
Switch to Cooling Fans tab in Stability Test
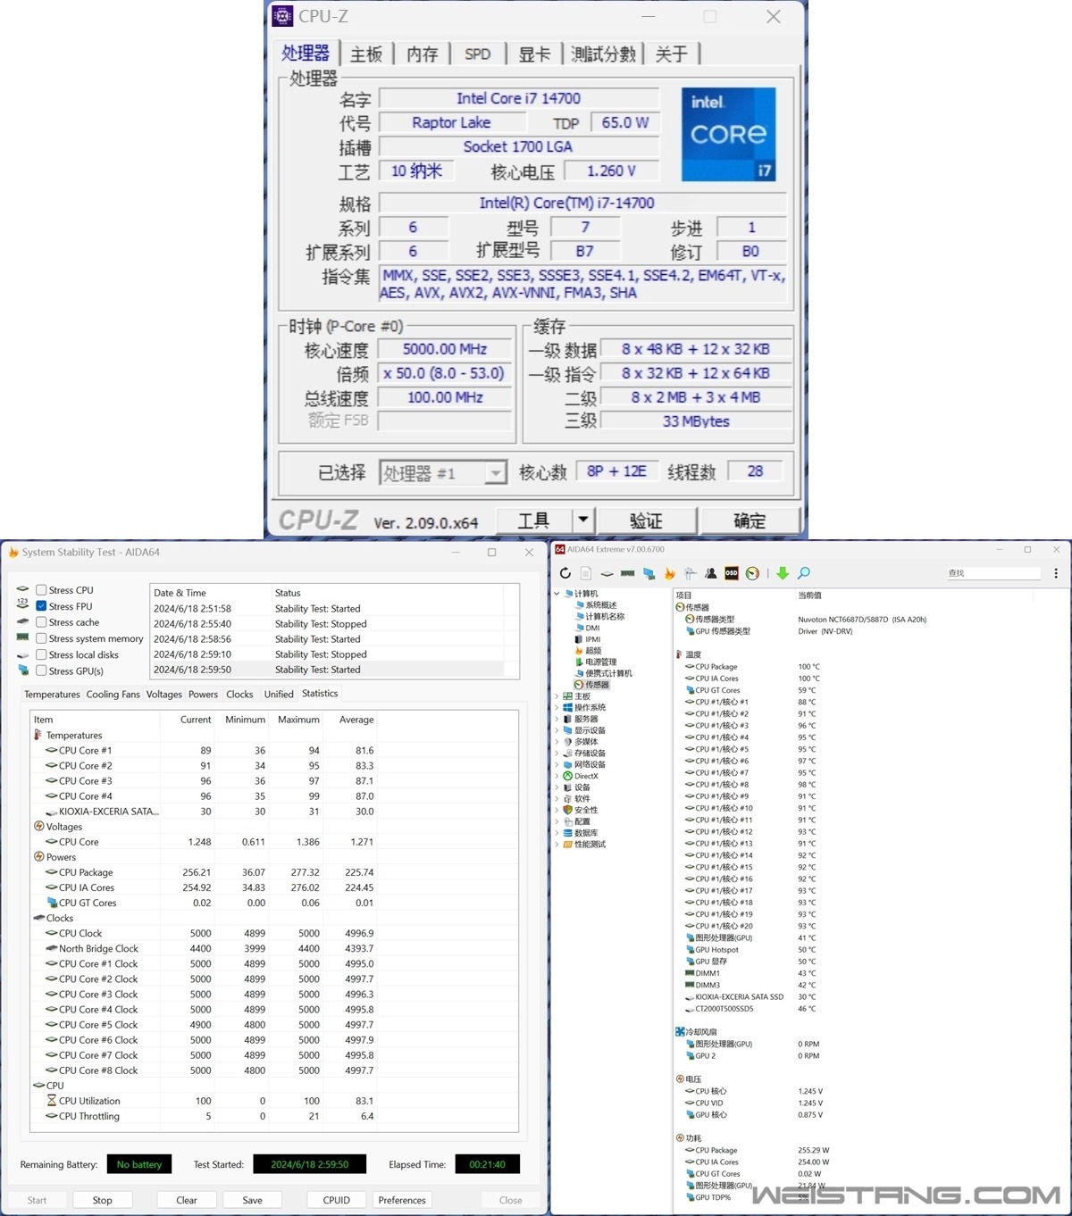[113, 695]
